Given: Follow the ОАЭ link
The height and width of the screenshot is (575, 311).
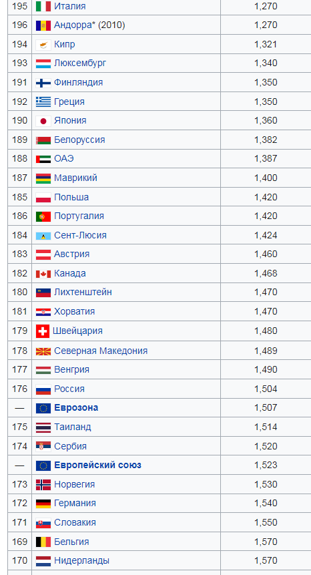Looking at the screenshot, I should pyautogui.click(x=64, y=159).
